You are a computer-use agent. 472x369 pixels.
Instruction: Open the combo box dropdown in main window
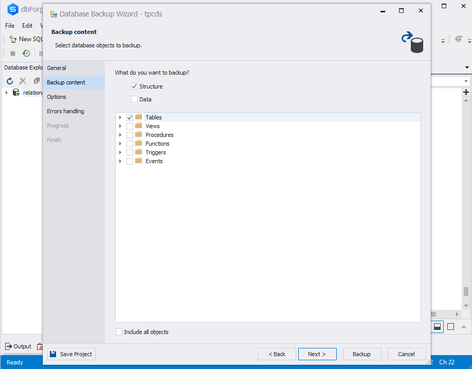pyautogui.click(x=466, y=81)
